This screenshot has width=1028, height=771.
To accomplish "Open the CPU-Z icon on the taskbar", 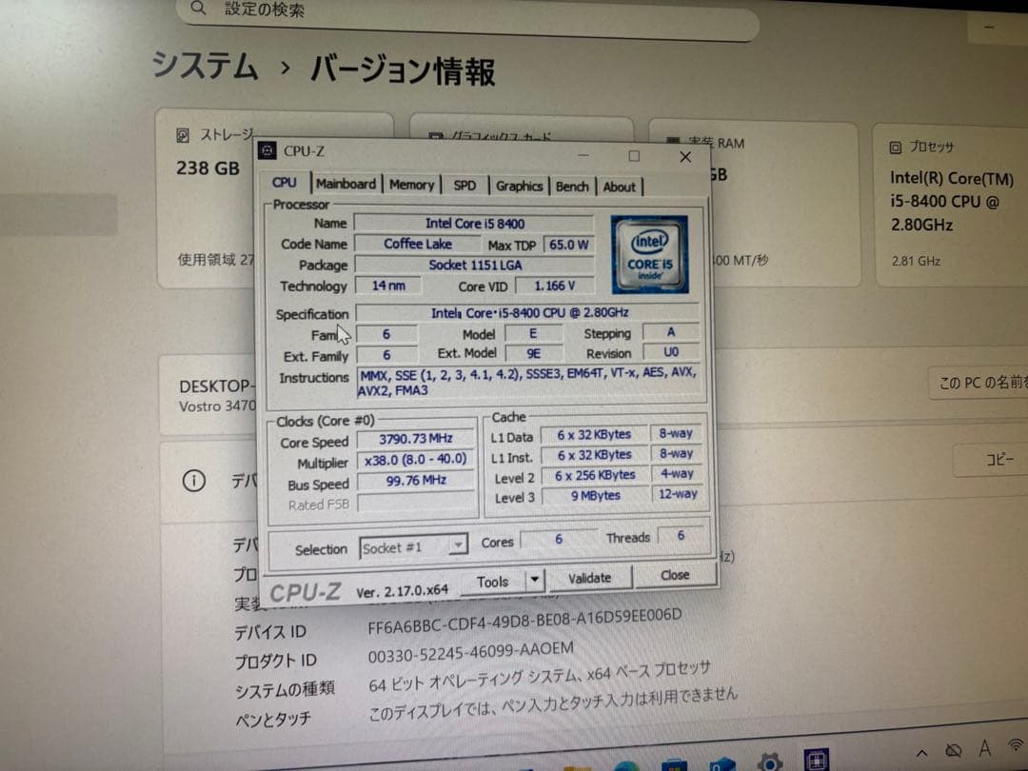I will 817,760.
